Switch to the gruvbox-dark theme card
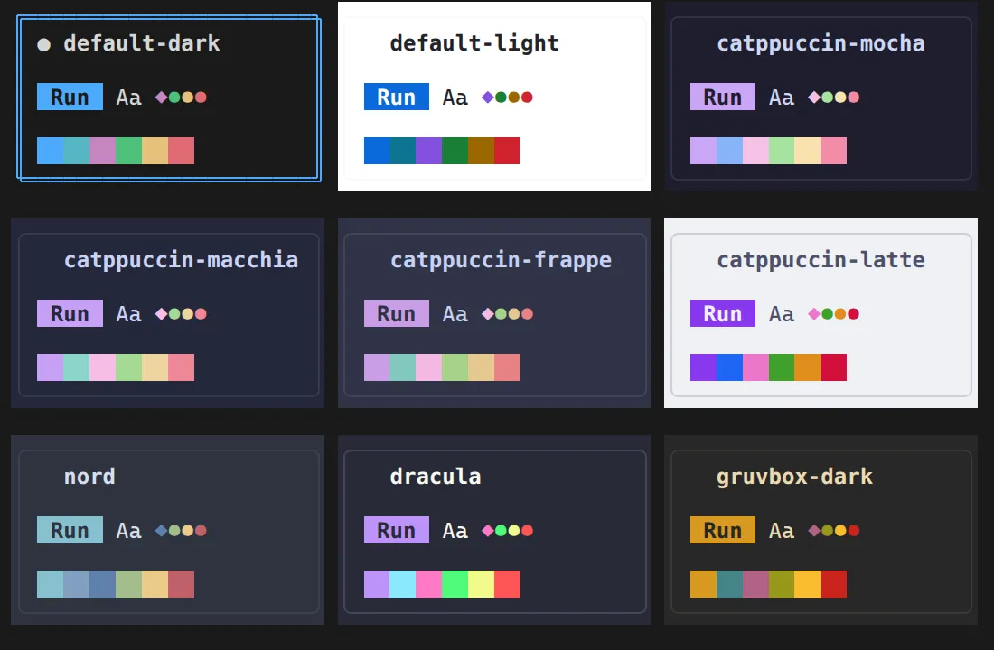This screenshot has height=650, width=994. (x=821, y=532)
